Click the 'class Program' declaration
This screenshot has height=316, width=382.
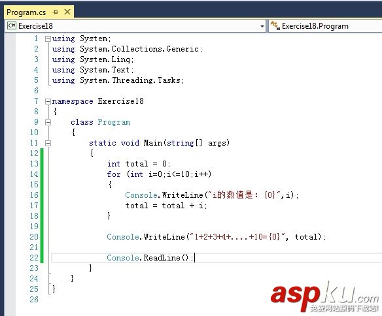point(100,122)
